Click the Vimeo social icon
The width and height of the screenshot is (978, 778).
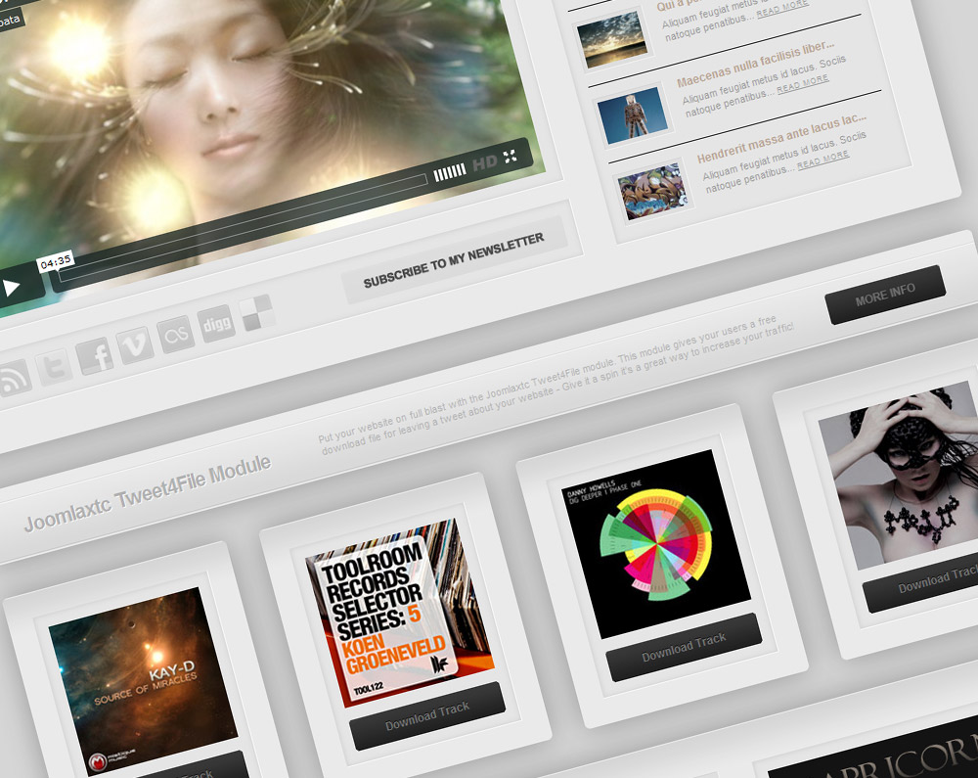(x=135, y=345)
